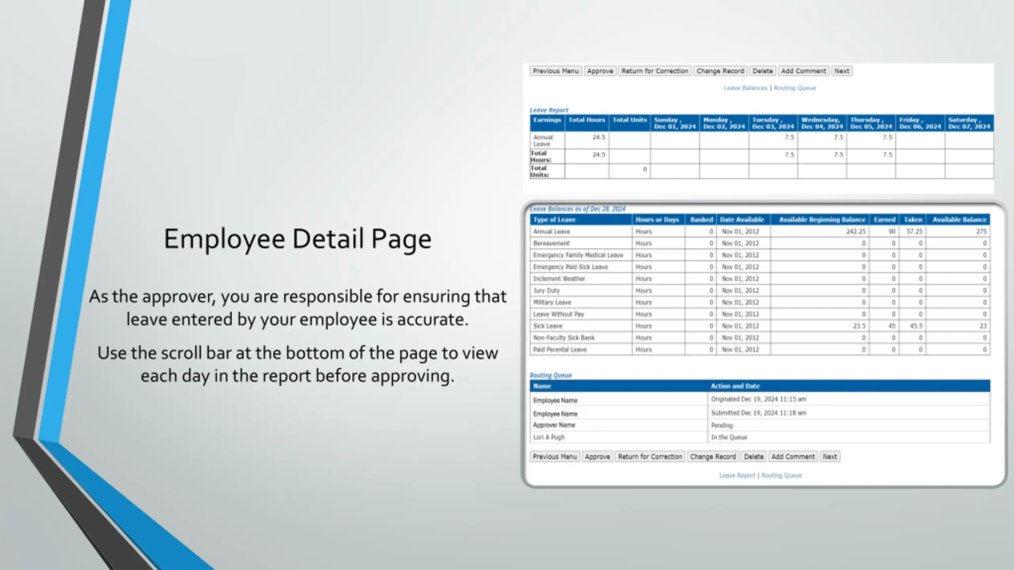Screen dimensions: 1014x570
Task: Select Emergency Family Medical Leave row
Action: [x=760, y=255]
